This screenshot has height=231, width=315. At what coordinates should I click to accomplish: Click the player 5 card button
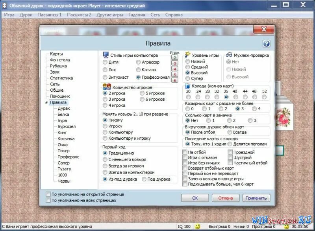click(175, 74)
